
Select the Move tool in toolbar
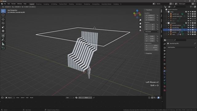point(3,19)
